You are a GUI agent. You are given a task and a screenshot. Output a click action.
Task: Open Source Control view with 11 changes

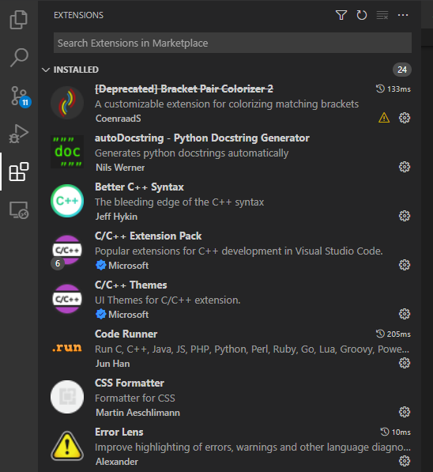point(20,96)
